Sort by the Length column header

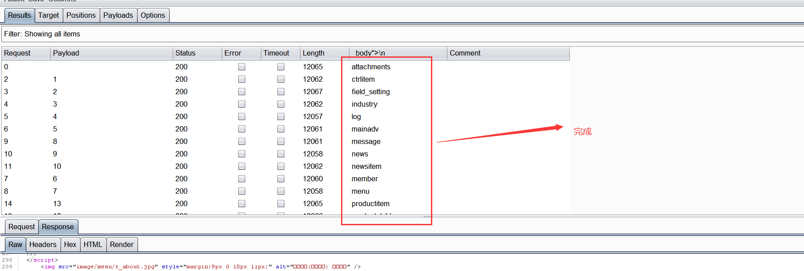(x=325, y=53)
